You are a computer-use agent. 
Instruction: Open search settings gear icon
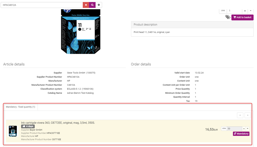click(99, 5)
